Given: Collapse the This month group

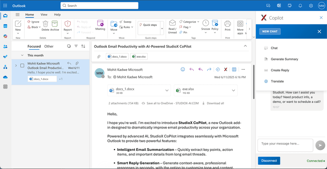Looking at the screenshot, I should [23, 55].
